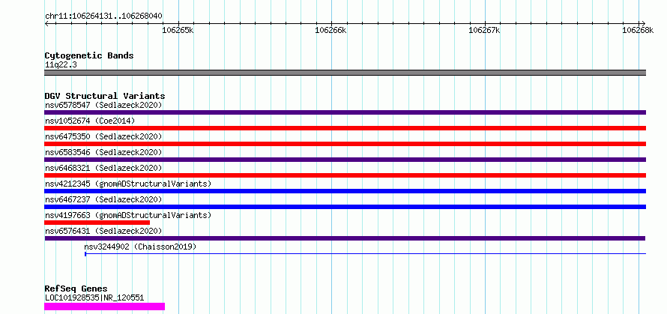
Task: Select the thin blue line under nsv3244902
Action: tap(366, 254)
